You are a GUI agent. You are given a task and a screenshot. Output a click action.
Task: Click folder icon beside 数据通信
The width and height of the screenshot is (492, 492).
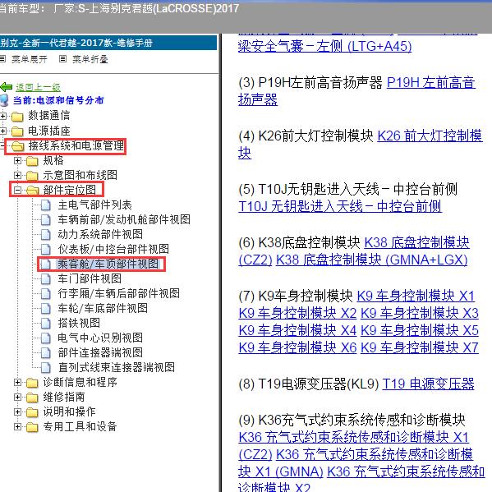(17, 117)
